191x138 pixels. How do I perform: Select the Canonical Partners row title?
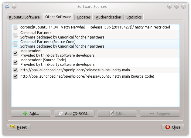[36, 33]
